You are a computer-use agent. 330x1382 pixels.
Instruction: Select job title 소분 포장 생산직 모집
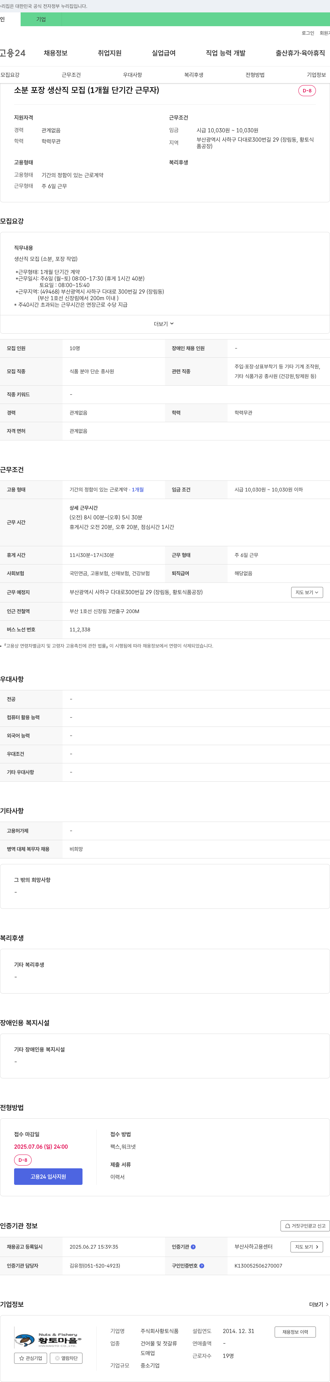(x=87, y=90)
